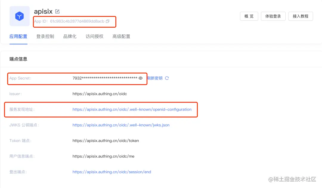Go to the 访问授权 tab
The height and width of the screenshot is (188, 322).
95,37
